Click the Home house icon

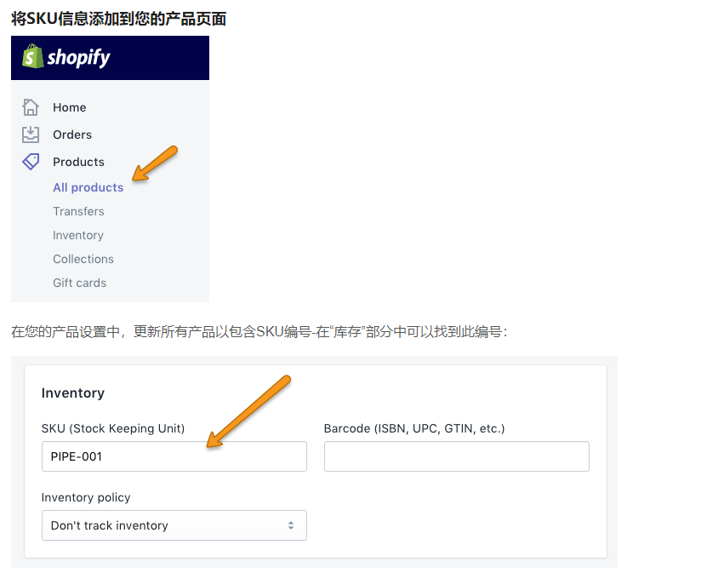31,107
